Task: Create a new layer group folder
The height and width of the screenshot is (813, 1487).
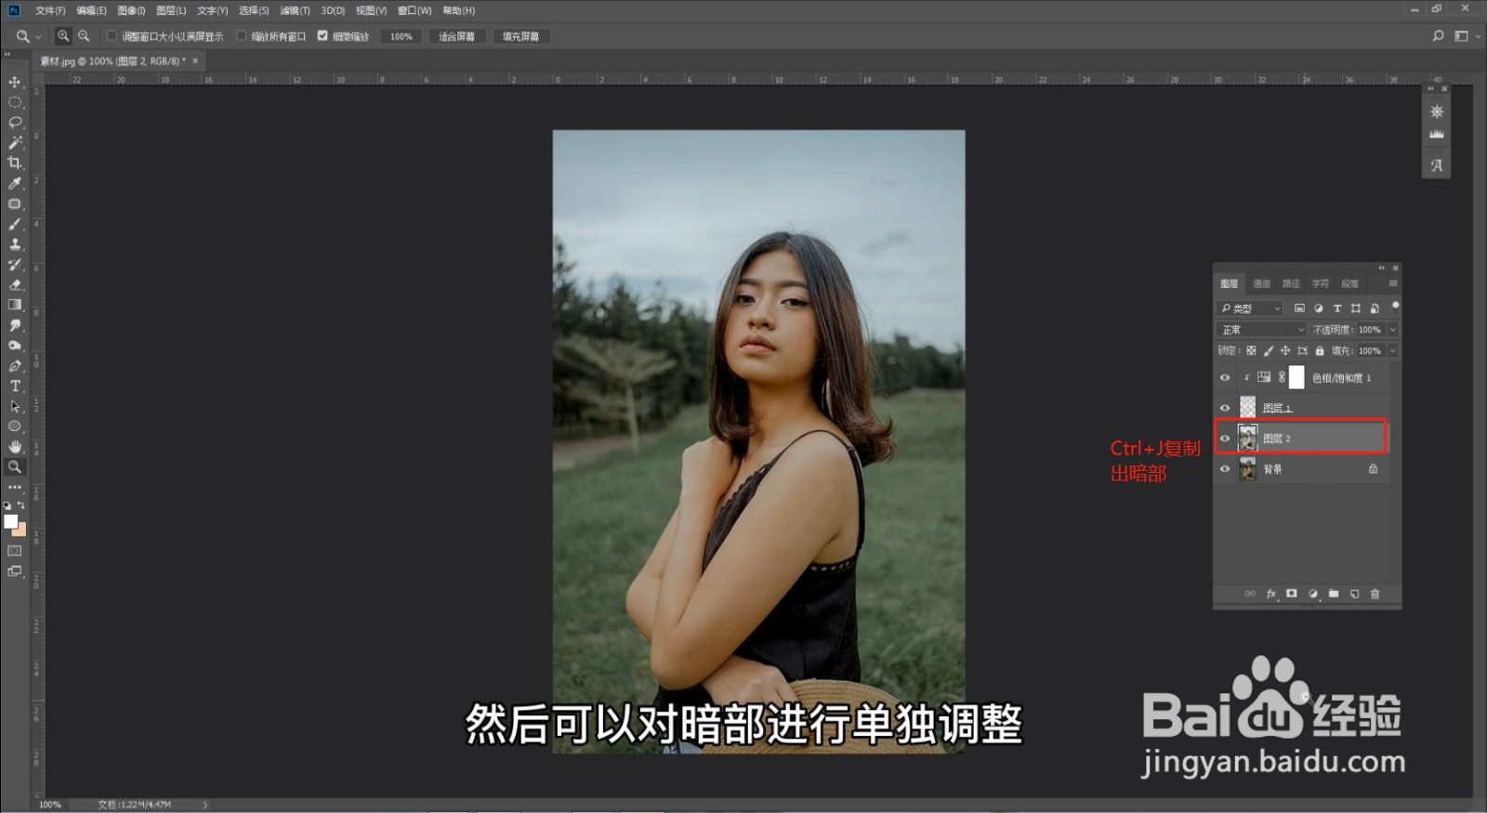Action: point(1334,594)
